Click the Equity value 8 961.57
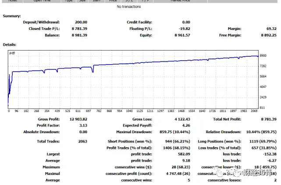Image resolution: width=281 pixels, height=185 pixels. [x=182, y=35]
